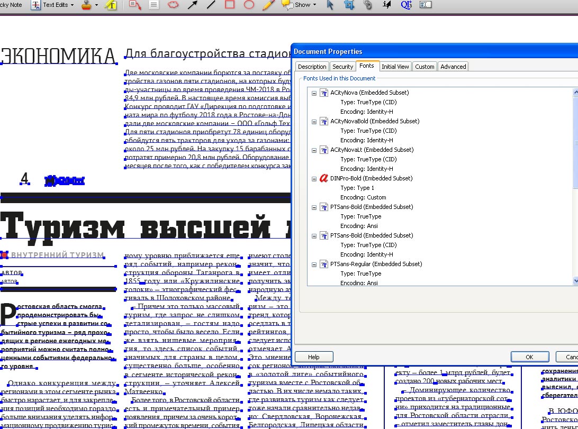
Task: Select DINPro-Bold (Embedded Subset) row
Action: pos(371,178)
